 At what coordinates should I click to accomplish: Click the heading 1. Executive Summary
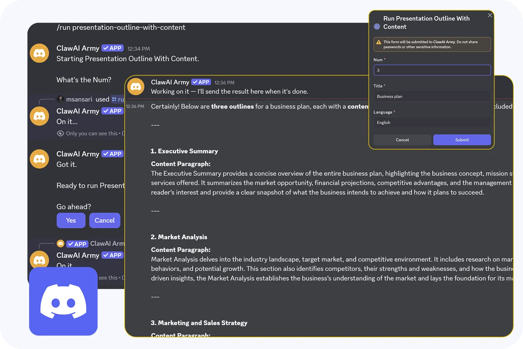[184, 151]
